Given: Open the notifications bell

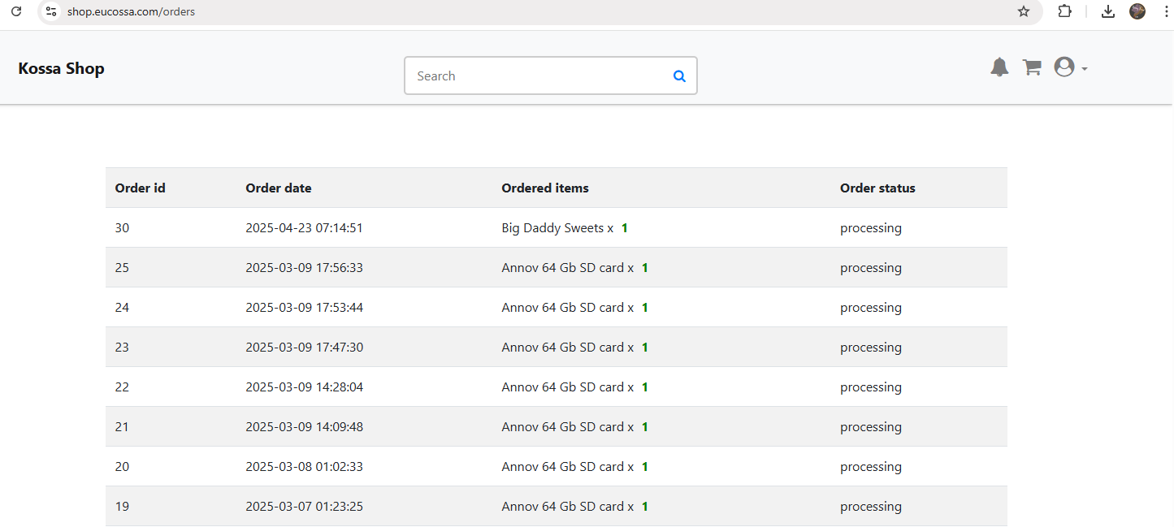Looking at the screenshot, I should (999, 67).
